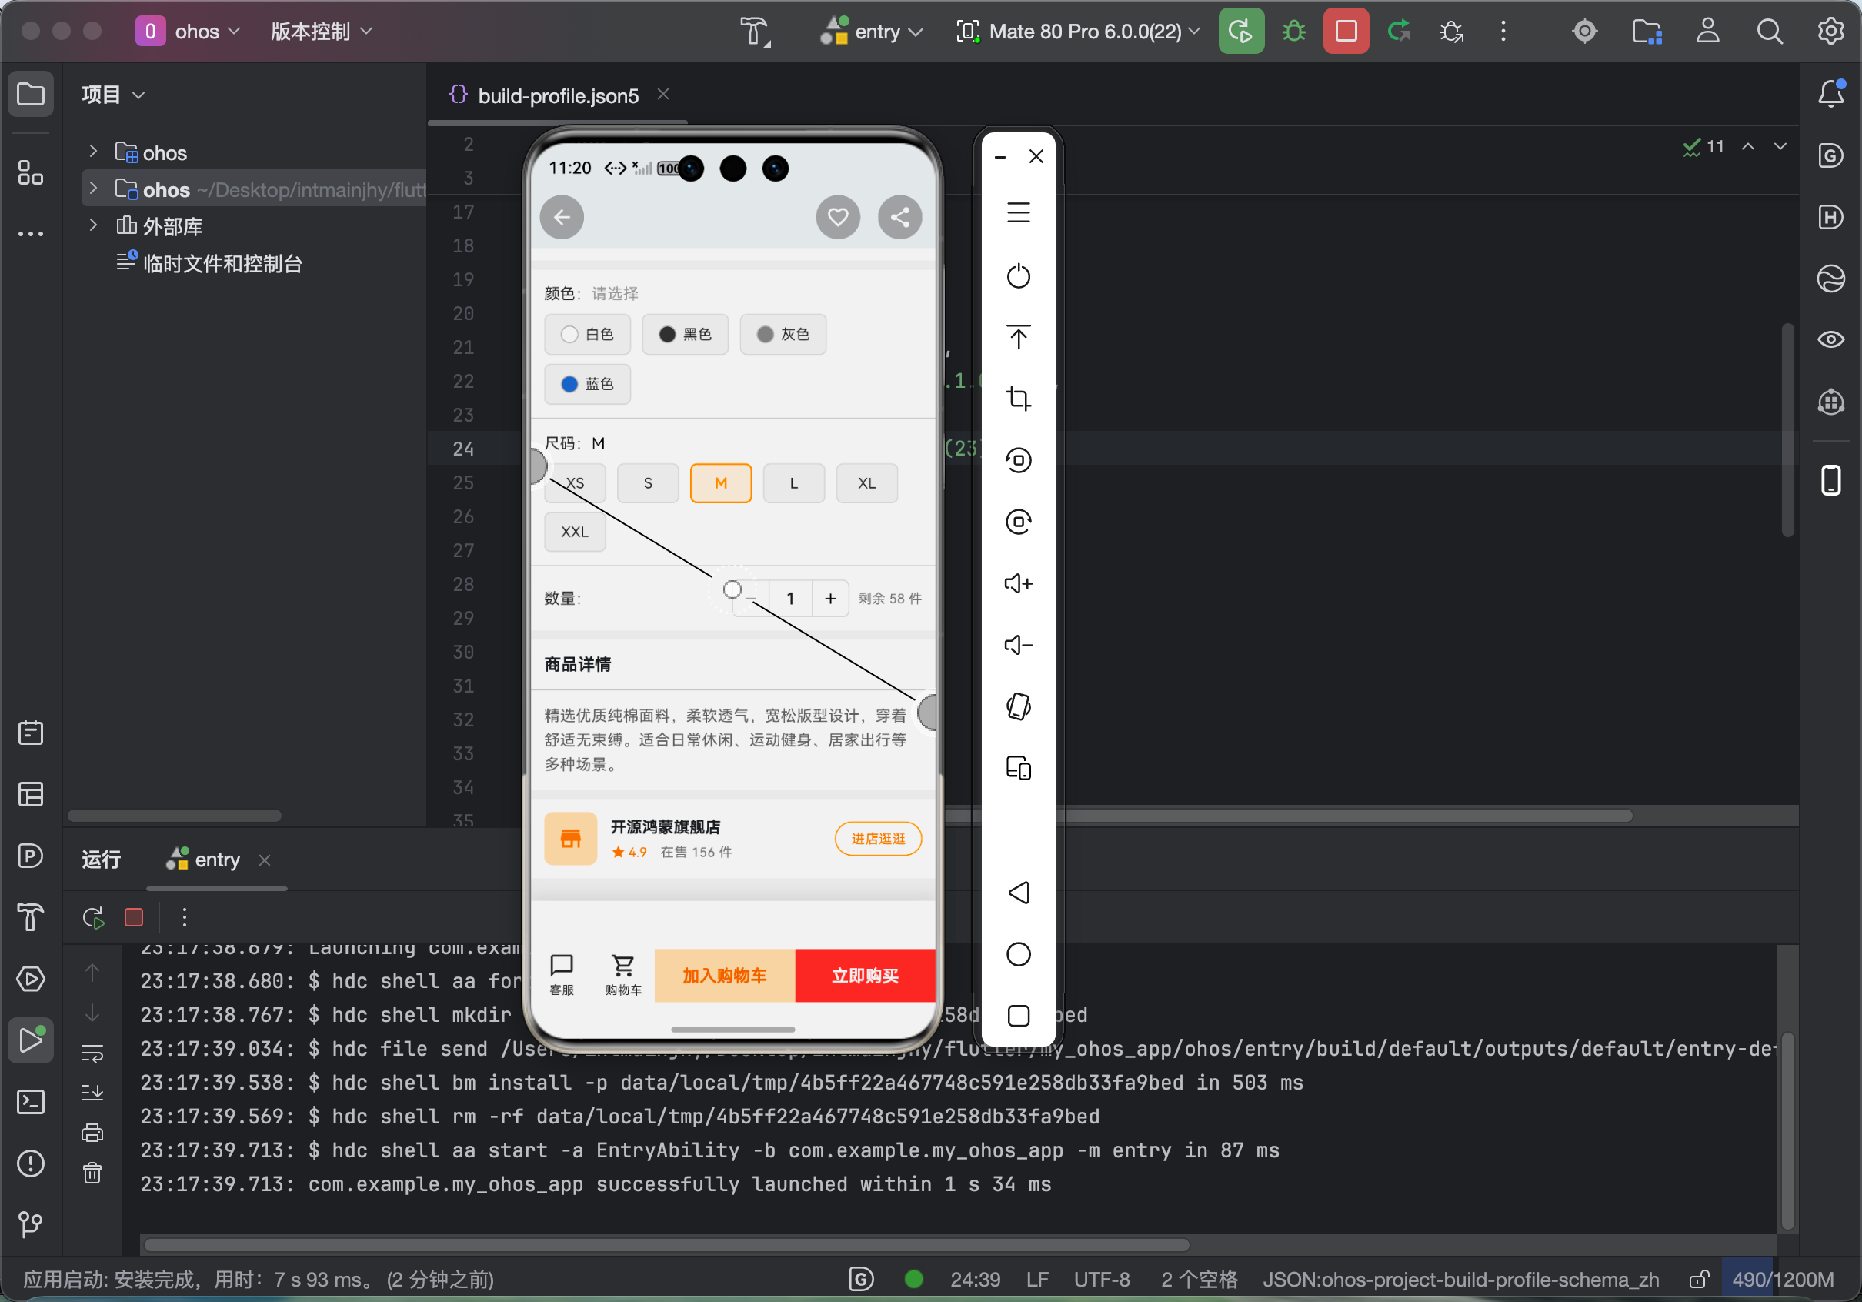Choose size XL in the phone app
This screenshot has height=1302, width=1862.
[866, 482]
